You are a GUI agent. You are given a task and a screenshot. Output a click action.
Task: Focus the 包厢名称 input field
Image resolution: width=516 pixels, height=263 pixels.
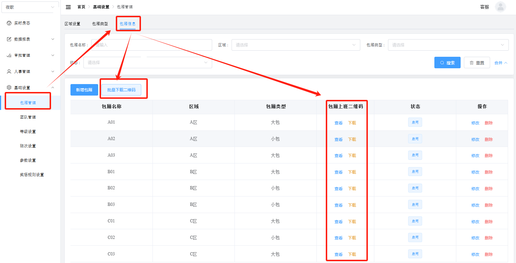click(x=152, y=45)
